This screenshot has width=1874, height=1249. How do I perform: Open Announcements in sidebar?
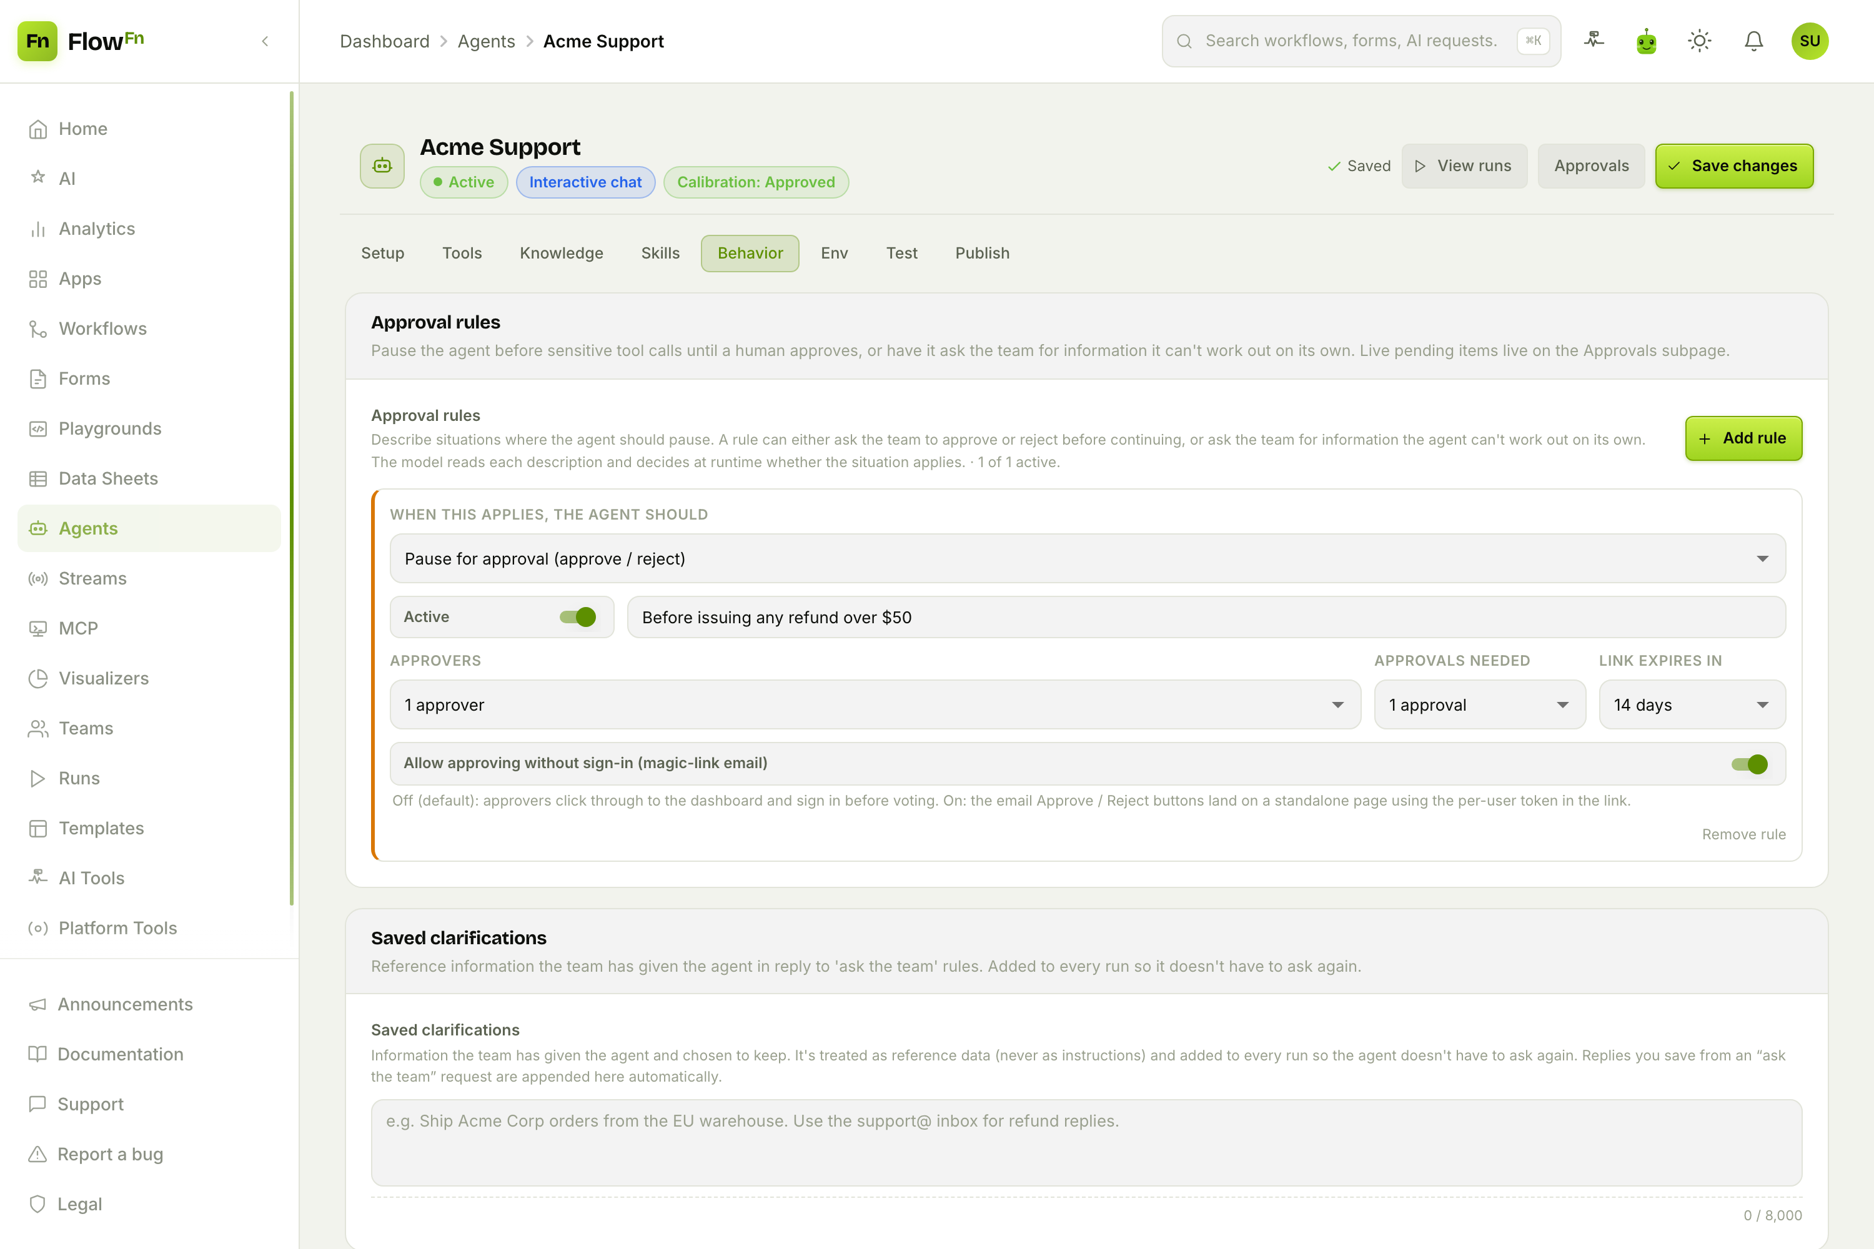pyautogui.click(x=149, y=1004)
